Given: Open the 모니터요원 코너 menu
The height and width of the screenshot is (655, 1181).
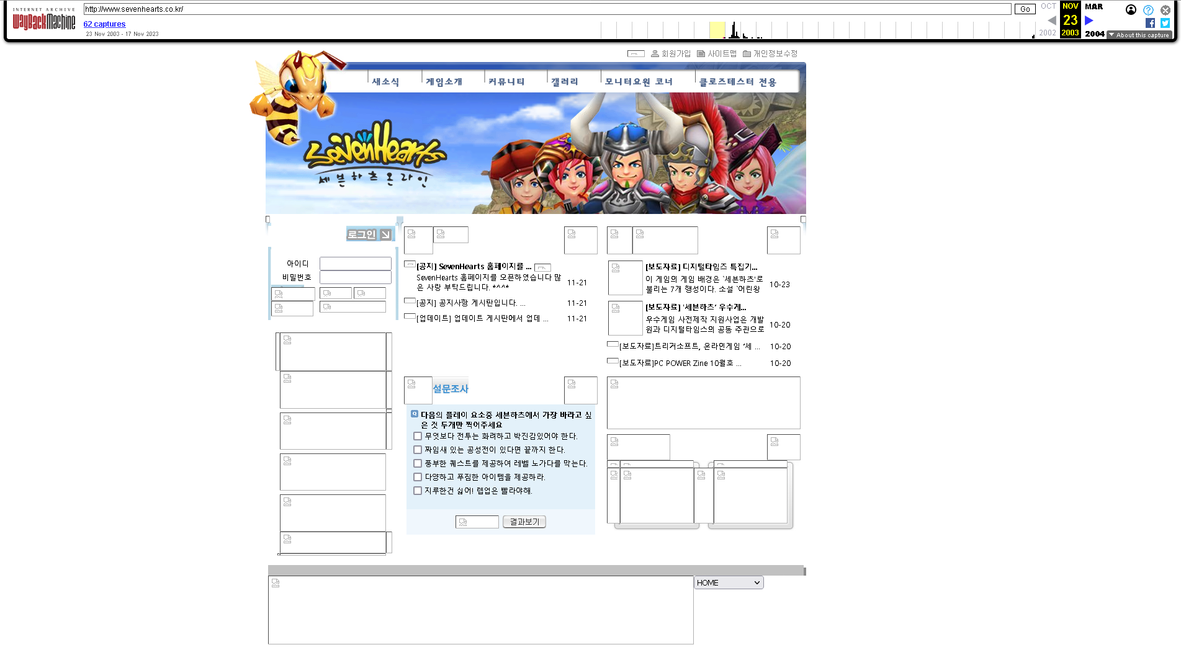Looking at the screenshot, I should tap(639, 82).
